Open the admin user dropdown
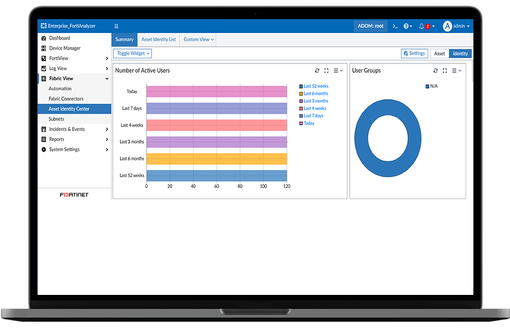The image size is (510, 329). pos(461,26)
